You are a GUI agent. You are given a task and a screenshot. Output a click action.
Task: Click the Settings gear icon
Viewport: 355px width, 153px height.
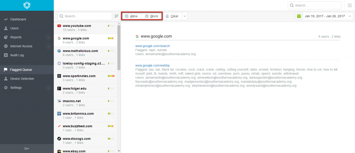(6, 88)
